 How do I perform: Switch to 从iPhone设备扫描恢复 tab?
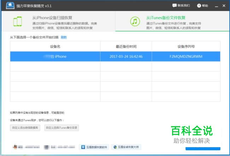(x=58, y=21)
